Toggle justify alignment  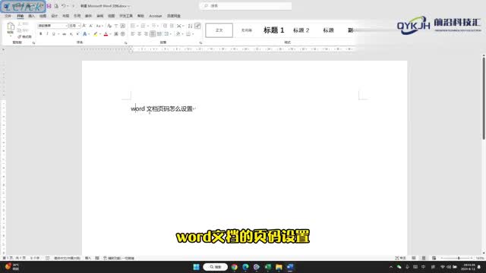click(153, 34)
